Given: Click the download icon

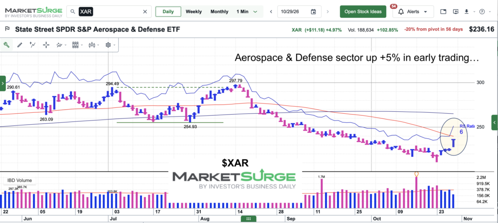Looking at the screenshot, I should coord(466,12).
